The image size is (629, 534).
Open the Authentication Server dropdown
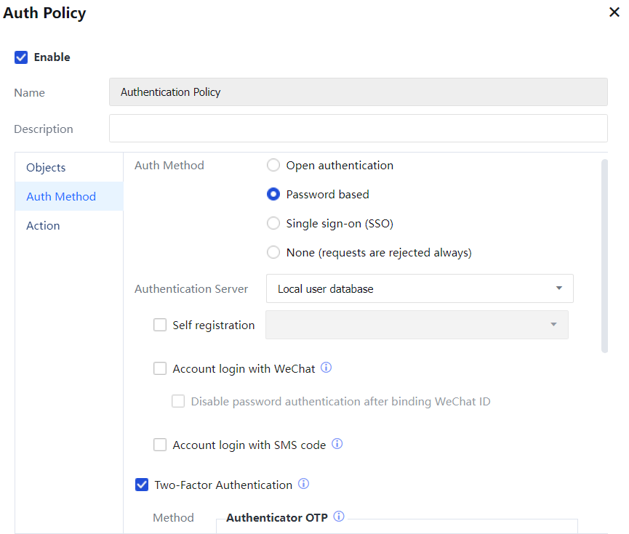[x=420, y=288]
